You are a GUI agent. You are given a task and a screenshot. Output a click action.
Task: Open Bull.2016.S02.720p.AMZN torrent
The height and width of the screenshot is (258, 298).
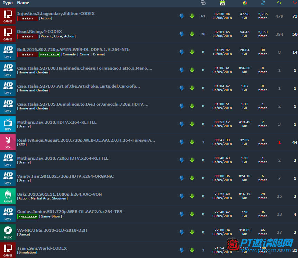(73, 50)
